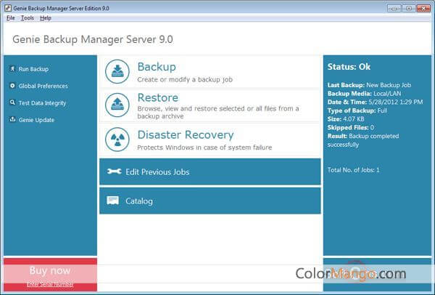The height and width of the screenshot is (295, 435).
Task: Click the Global Preferences sidebar icon
Action: [12, 86]
